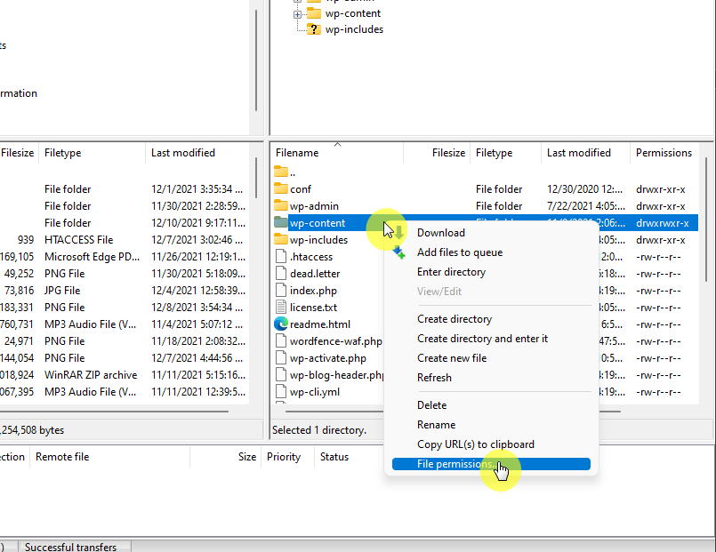Viewport: 716px width, 552px height.
Task: Click the local file list vertical scrollbar
Action: pos(256,178)
